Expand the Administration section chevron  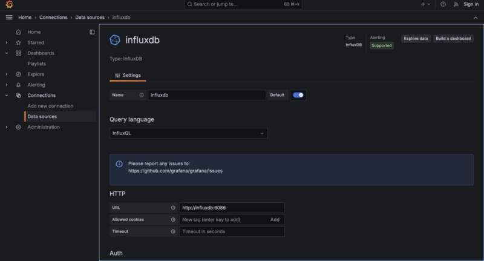(7, 127)
